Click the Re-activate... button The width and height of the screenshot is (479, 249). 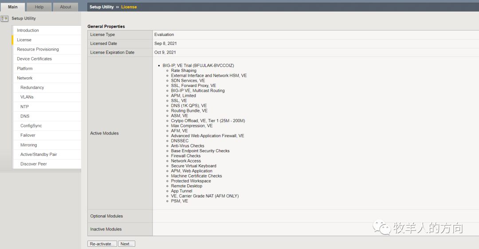(102, 244)
